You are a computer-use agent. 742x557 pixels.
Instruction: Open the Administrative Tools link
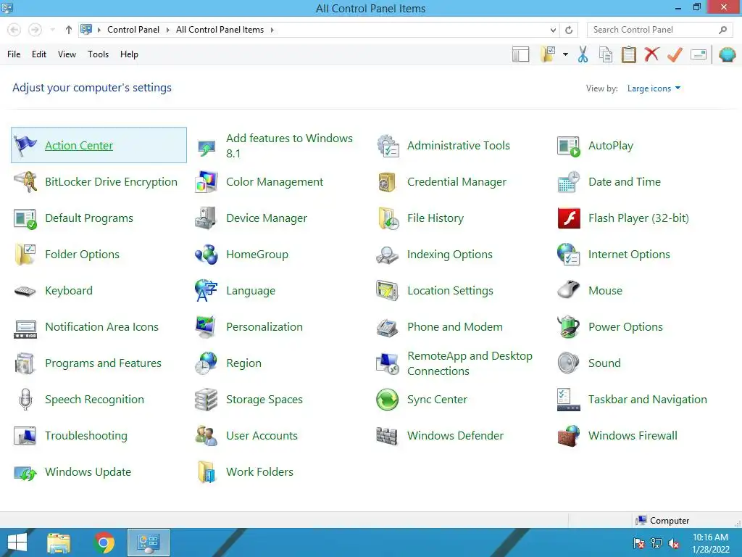pos(459,145)
